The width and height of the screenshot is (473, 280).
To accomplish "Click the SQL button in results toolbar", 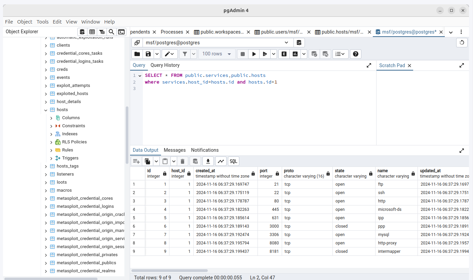I will (233, 161).
